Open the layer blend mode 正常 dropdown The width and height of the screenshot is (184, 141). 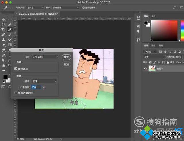pyautogui.click(x=154, y=57)
